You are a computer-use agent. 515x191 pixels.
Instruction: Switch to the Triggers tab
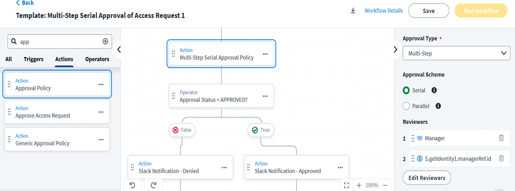34,59
